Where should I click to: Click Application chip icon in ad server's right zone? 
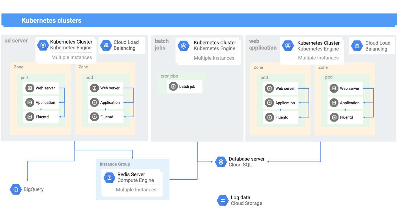coord(94,102)
